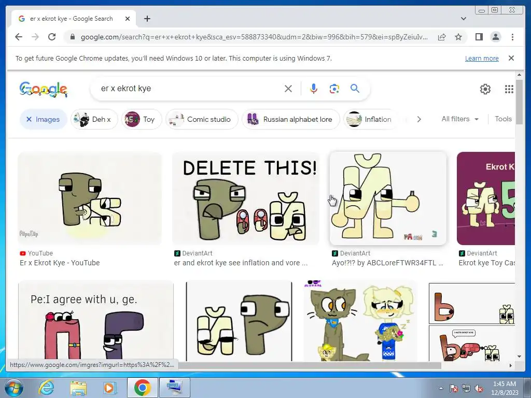Click the browser forward arrow
This screenshot has width=531, height=398.
35,37
